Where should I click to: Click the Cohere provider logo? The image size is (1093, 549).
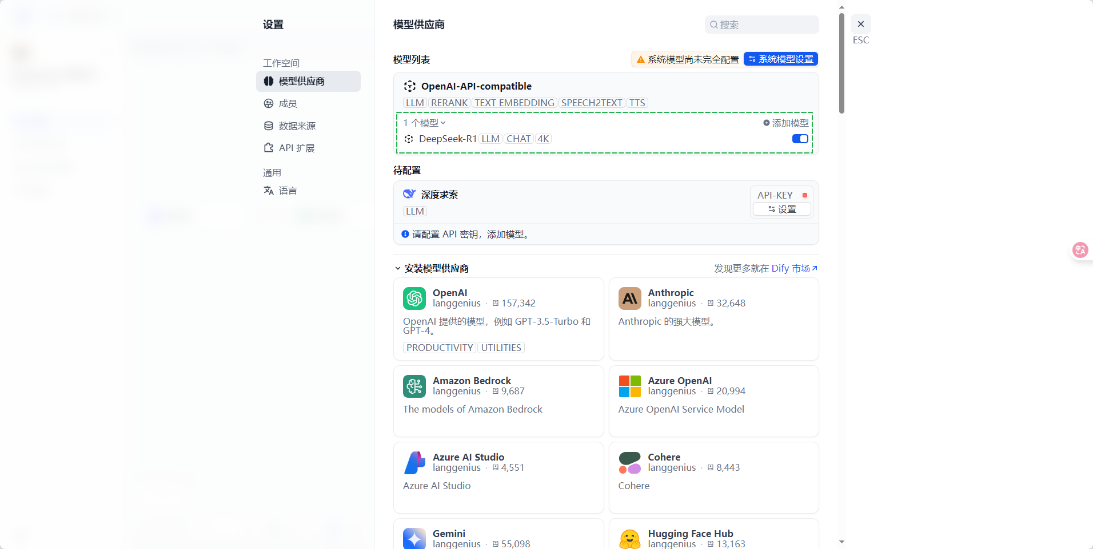click(x=630, y=463)
